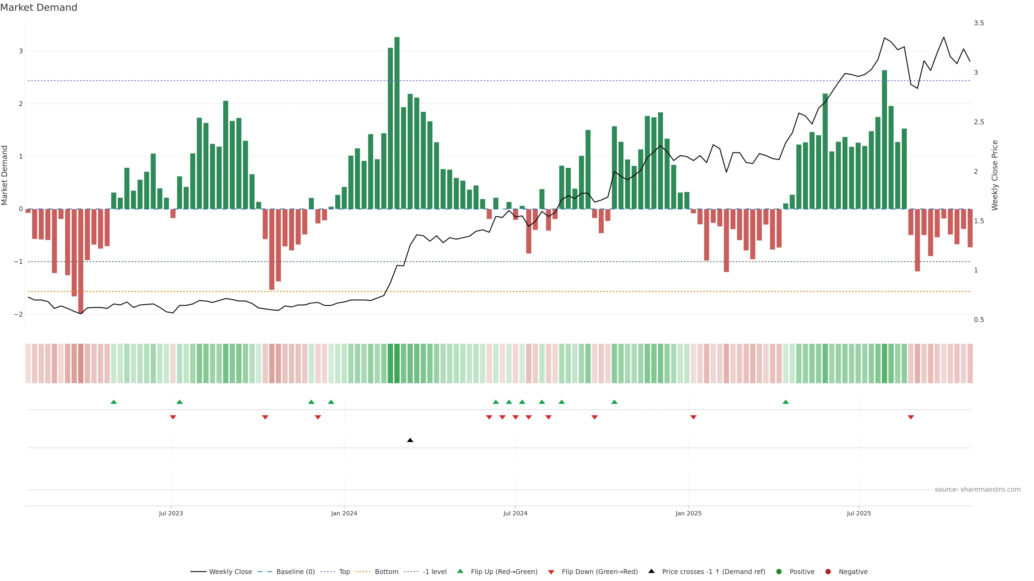Click the Negative red dot legend icon
The height and width of the screenshot is (581, 1034).
tap(828, 571)
